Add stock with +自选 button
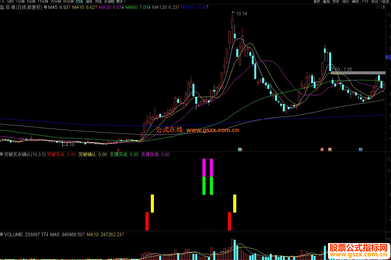The height and width of the screenshot is (260, 391). point(385,2)
